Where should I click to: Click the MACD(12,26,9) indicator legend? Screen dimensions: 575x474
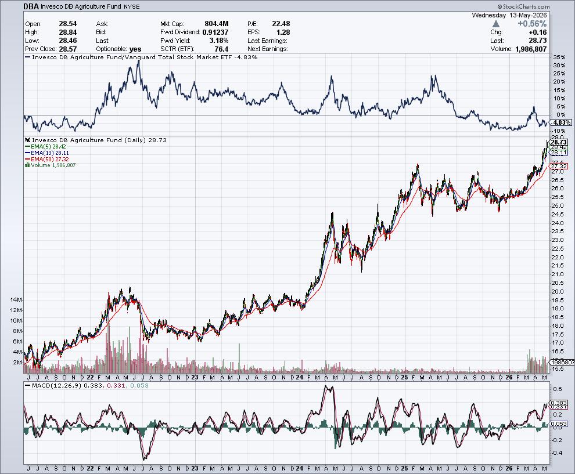[x=86, y=385]
